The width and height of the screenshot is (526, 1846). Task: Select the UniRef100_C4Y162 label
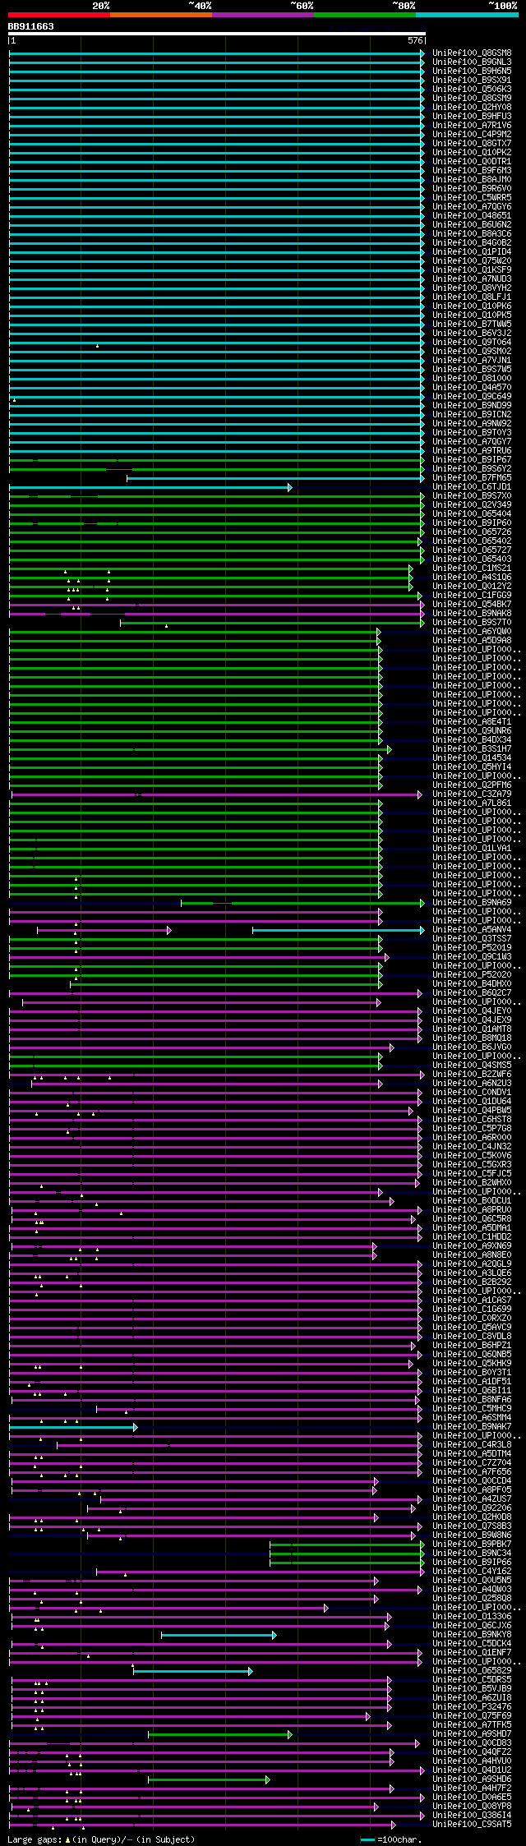pyautogui.click(x=472, y=1571)
